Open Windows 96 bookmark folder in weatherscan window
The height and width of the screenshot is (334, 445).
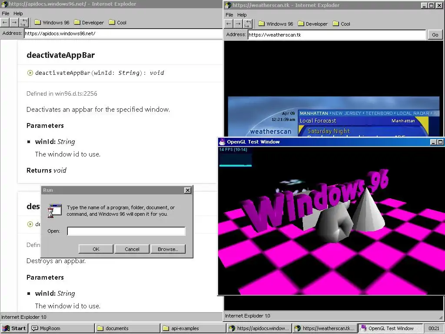pos(276,24)
